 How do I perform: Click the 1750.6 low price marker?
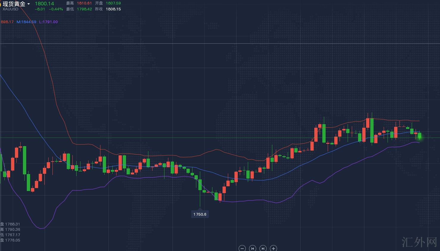(x=200, y=214)
